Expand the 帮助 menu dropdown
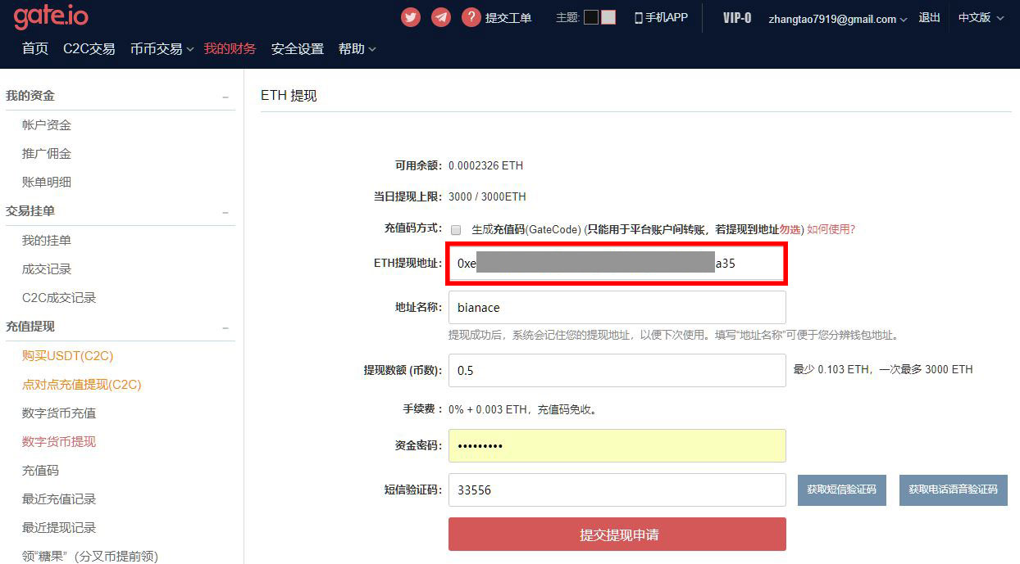This screenshot has width=1020, height=564. (357, 49)
